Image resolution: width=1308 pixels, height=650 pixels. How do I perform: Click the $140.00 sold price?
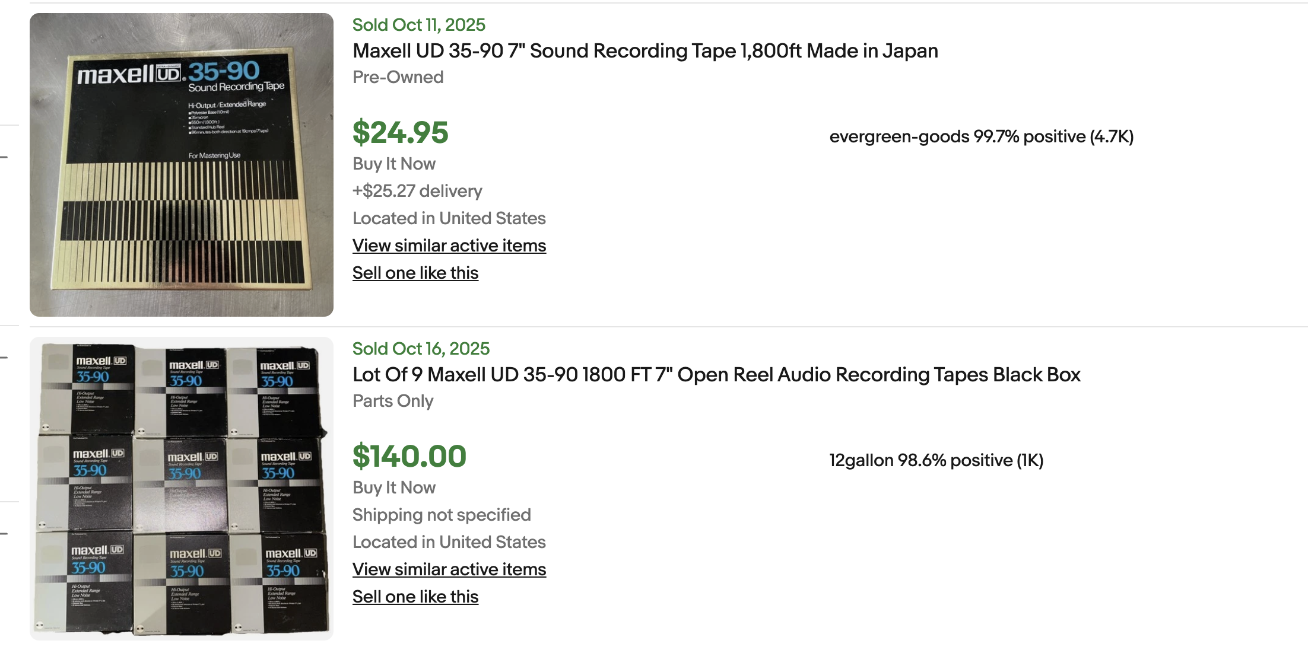pos(409,456)
